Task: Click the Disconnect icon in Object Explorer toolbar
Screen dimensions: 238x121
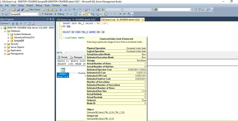Action: click(x=17, y=23)
